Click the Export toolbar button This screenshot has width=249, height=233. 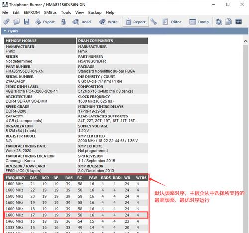(x=45, y=22)
